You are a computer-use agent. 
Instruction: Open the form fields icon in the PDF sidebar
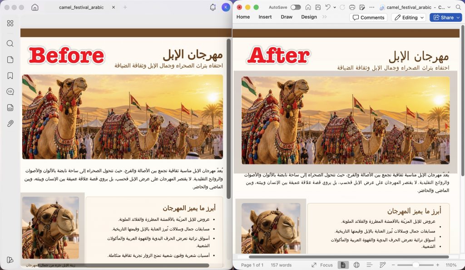(x=10, y=108)
